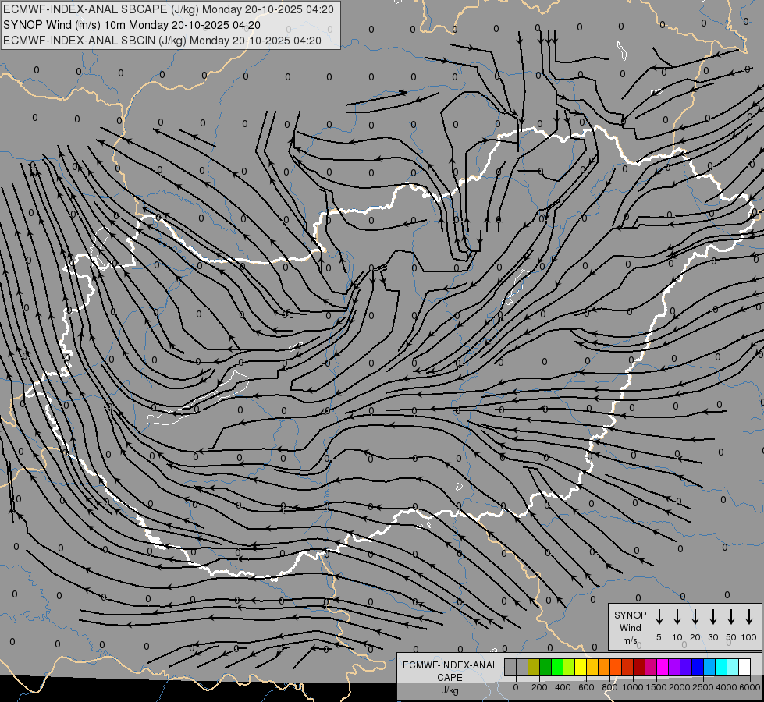This screenshot has height=702, width=764.
Task: Click the '6000' value on CAPE scale
Action: [750, 687]
